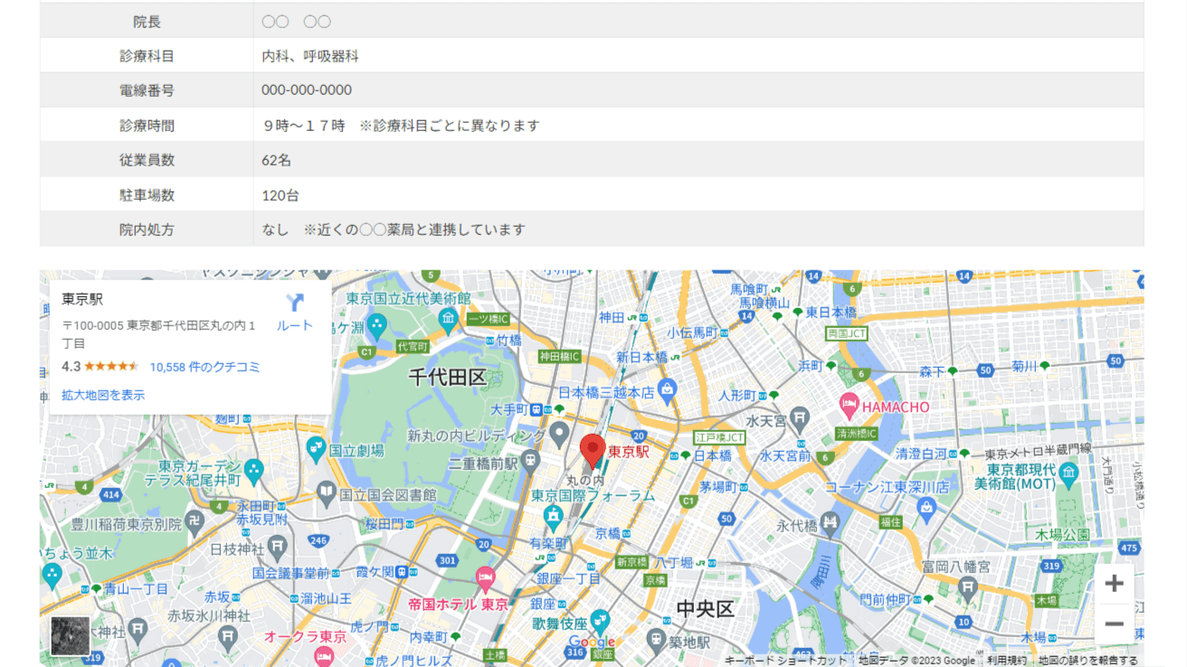
Task: Click the Google logo on map
Action: [592, 643]
